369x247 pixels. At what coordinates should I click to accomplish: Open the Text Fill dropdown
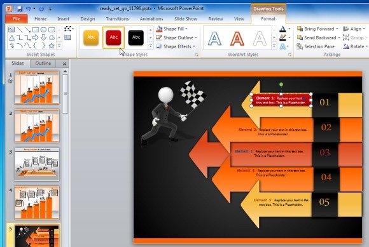(x=289, y=29)
